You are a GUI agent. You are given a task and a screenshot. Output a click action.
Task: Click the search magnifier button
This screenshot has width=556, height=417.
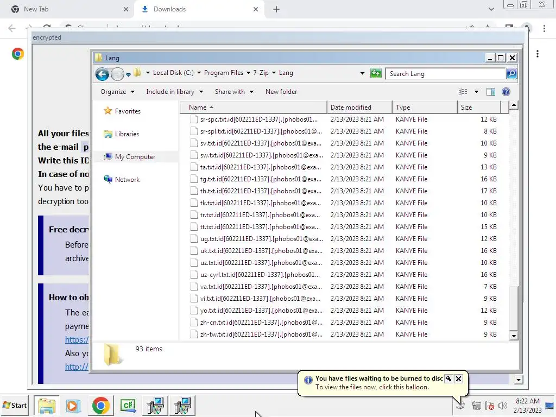click(x=511, y=74)
